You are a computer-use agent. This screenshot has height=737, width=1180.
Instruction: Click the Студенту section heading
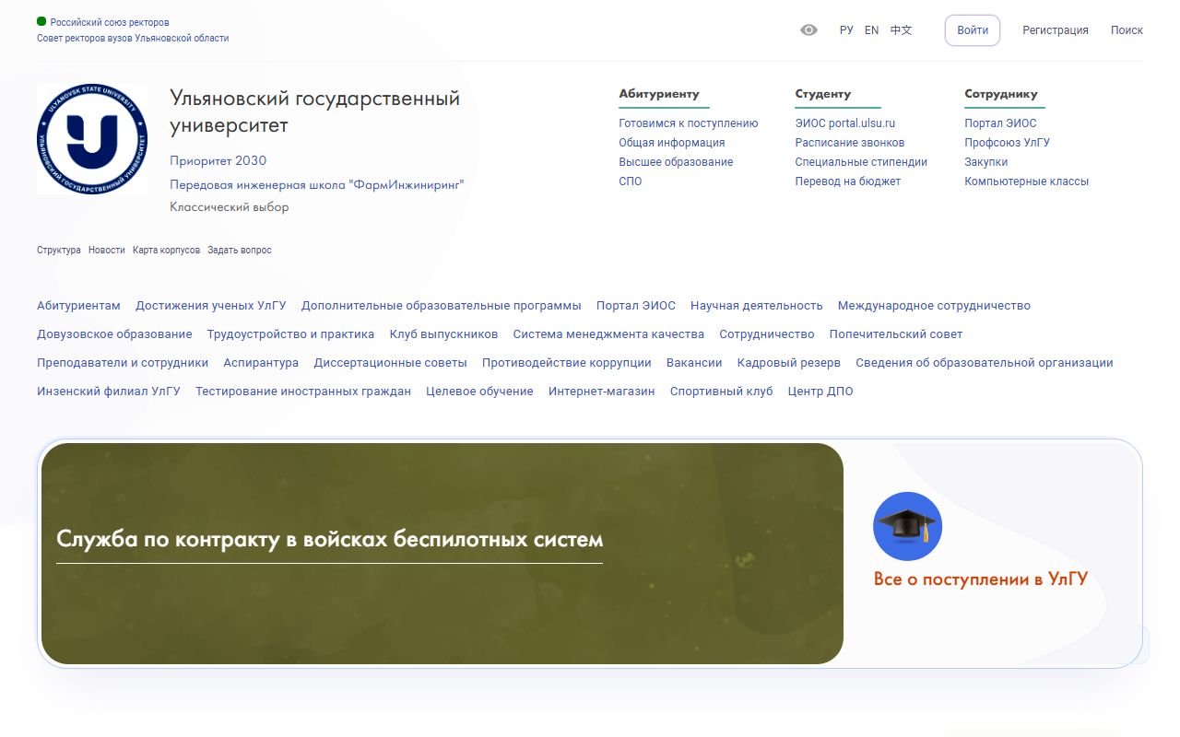(x=823, y=94)
